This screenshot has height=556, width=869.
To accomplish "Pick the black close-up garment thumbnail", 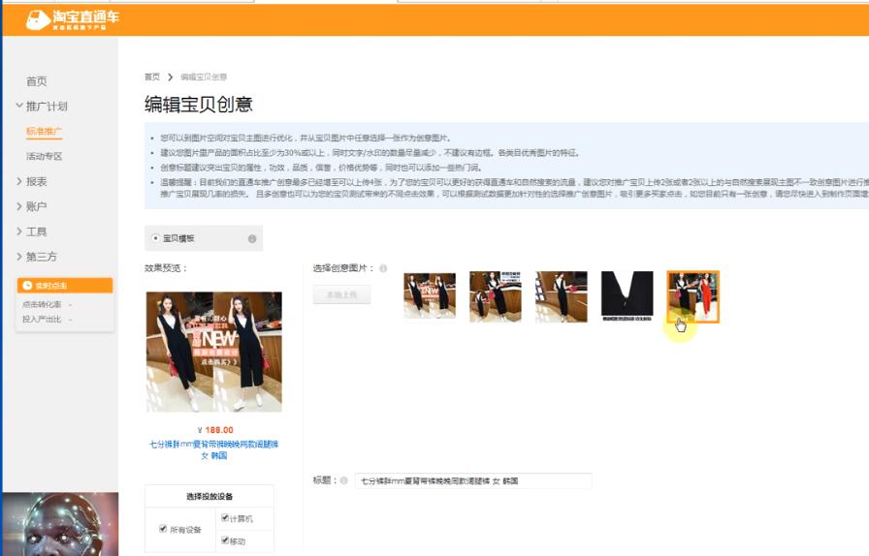I will click(627, 295).
